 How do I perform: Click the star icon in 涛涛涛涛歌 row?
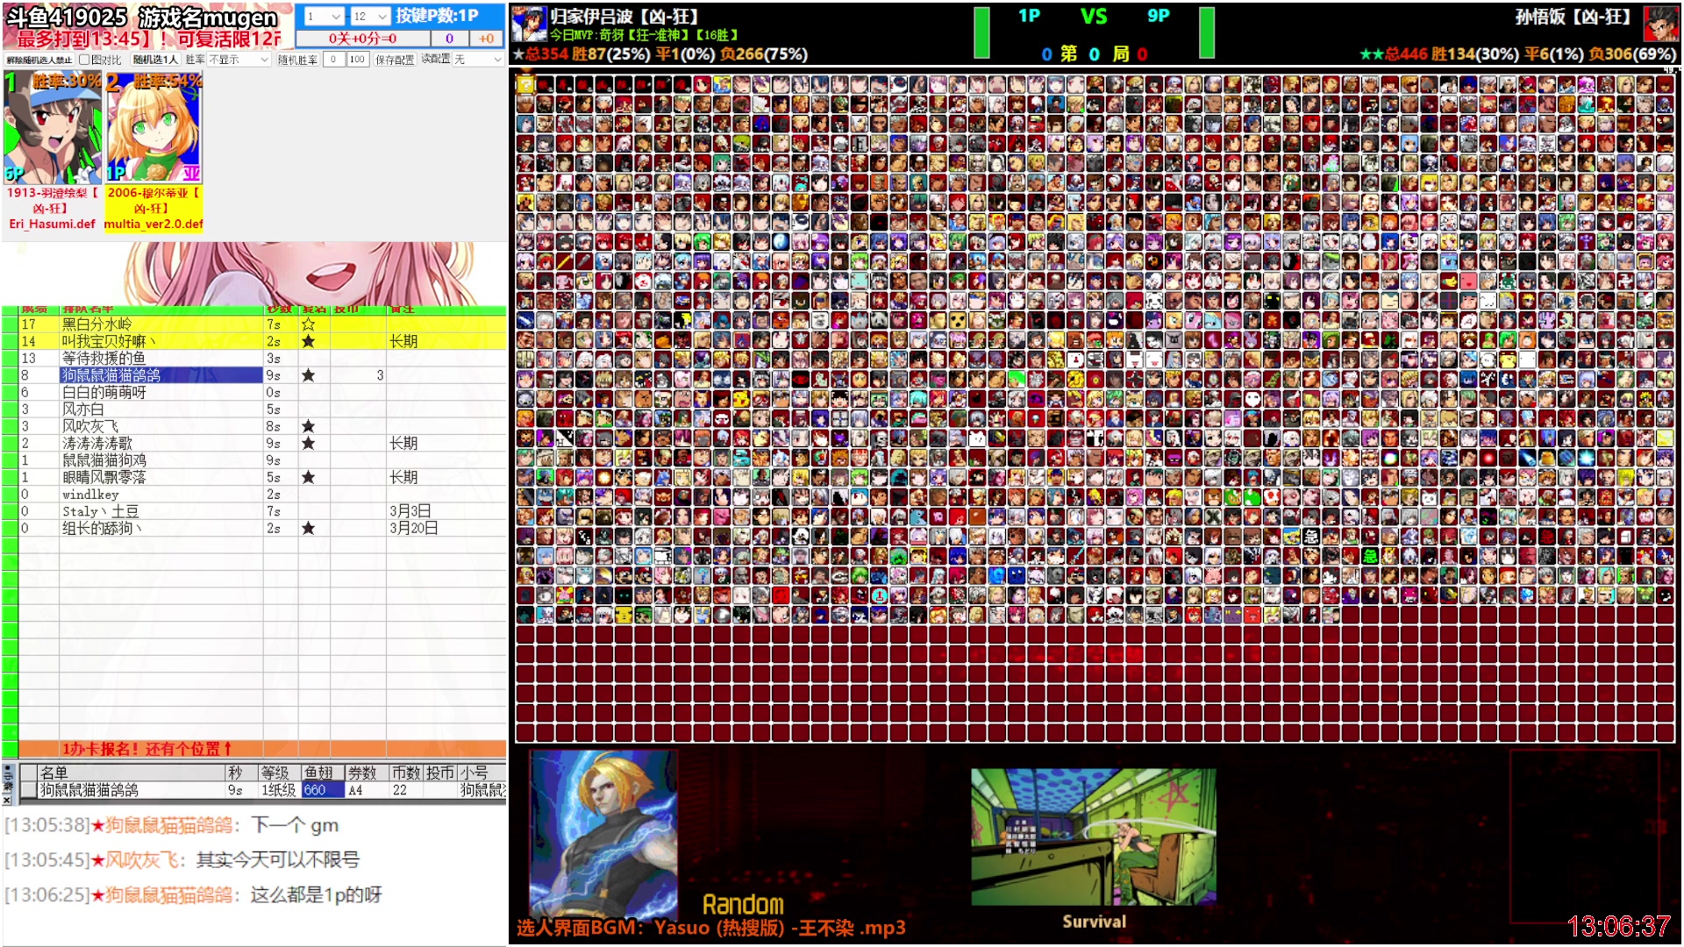pos(308,444)
